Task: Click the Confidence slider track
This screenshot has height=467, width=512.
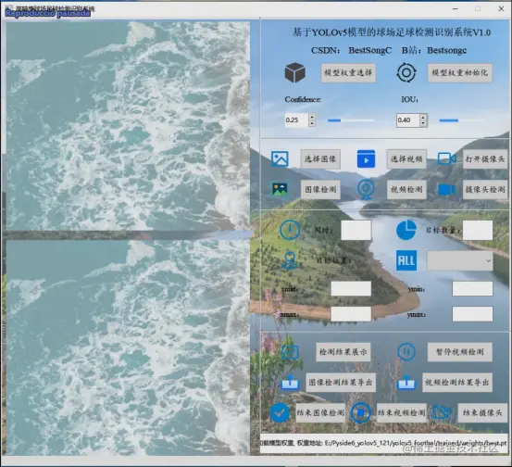Action: (x=351, y=120)
